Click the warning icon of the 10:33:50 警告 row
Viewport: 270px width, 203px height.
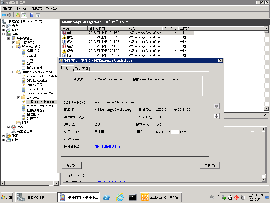tap(64, 37)
